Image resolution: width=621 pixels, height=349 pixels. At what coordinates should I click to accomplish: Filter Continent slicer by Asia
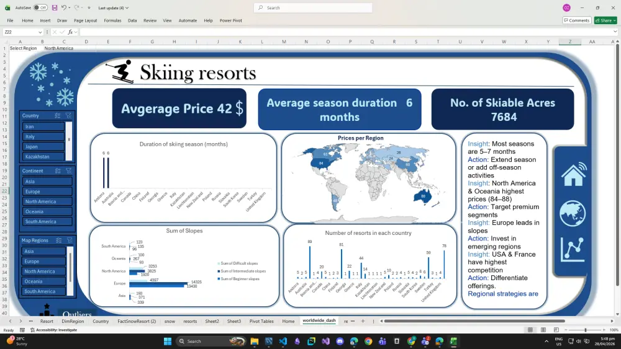click(47, 182)
